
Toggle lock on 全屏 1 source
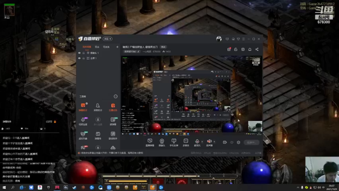(83, 58)
